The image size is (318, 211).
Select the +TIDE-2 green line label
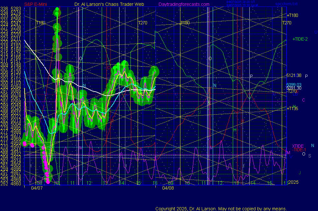point(300,39)
